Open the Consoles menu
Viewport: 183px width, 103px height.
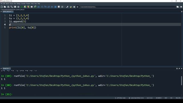pos(23,4)
